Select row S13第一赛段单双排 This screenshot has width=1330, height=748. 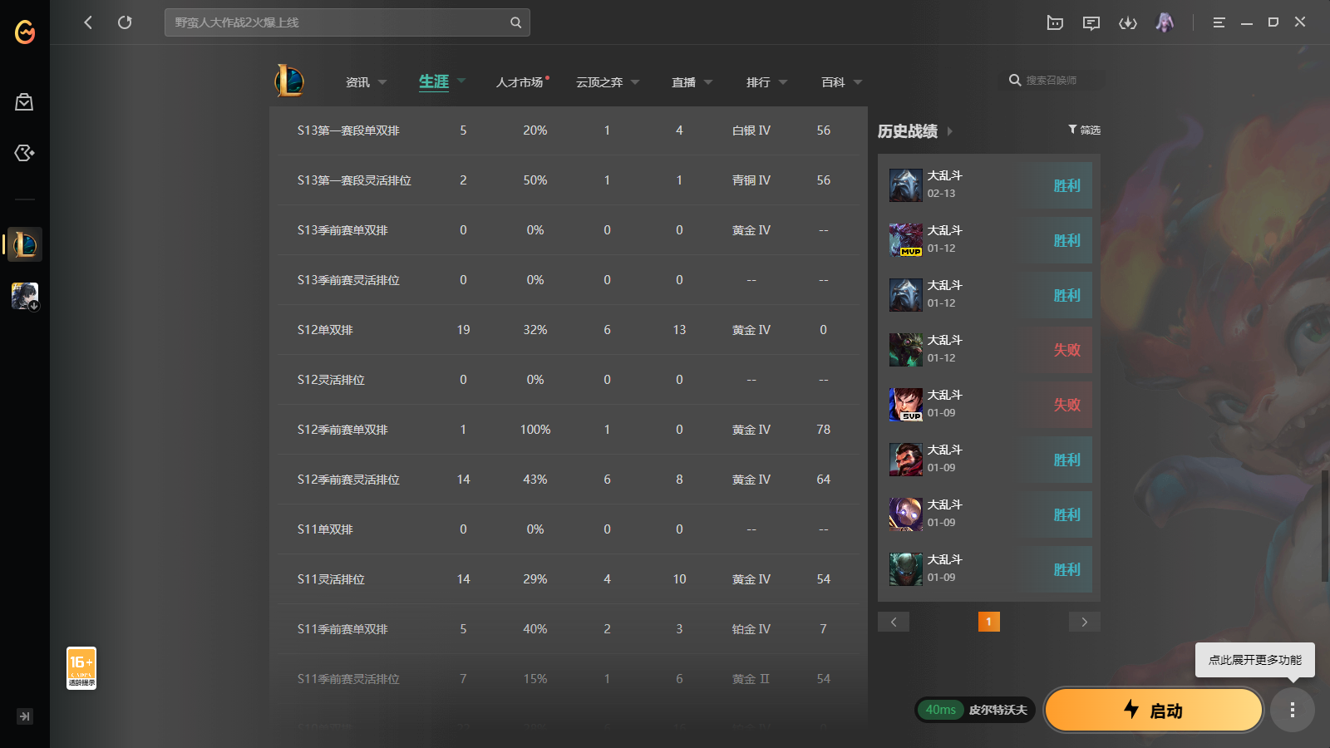(x=569, y=130)
